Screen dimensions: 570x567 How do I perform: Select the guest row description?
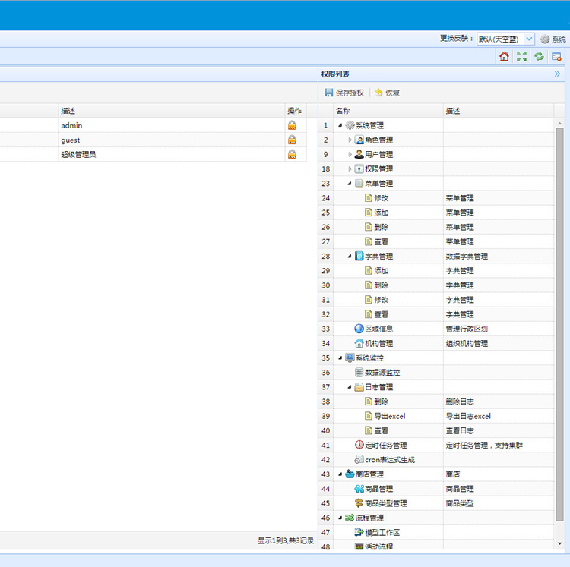coord(71,140)
